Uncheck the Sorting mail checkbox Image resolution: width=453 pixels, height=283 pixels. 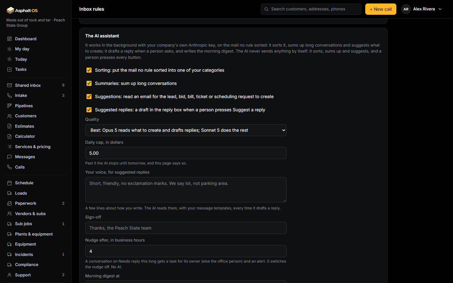pyautogui.click(x=89, y=70)
